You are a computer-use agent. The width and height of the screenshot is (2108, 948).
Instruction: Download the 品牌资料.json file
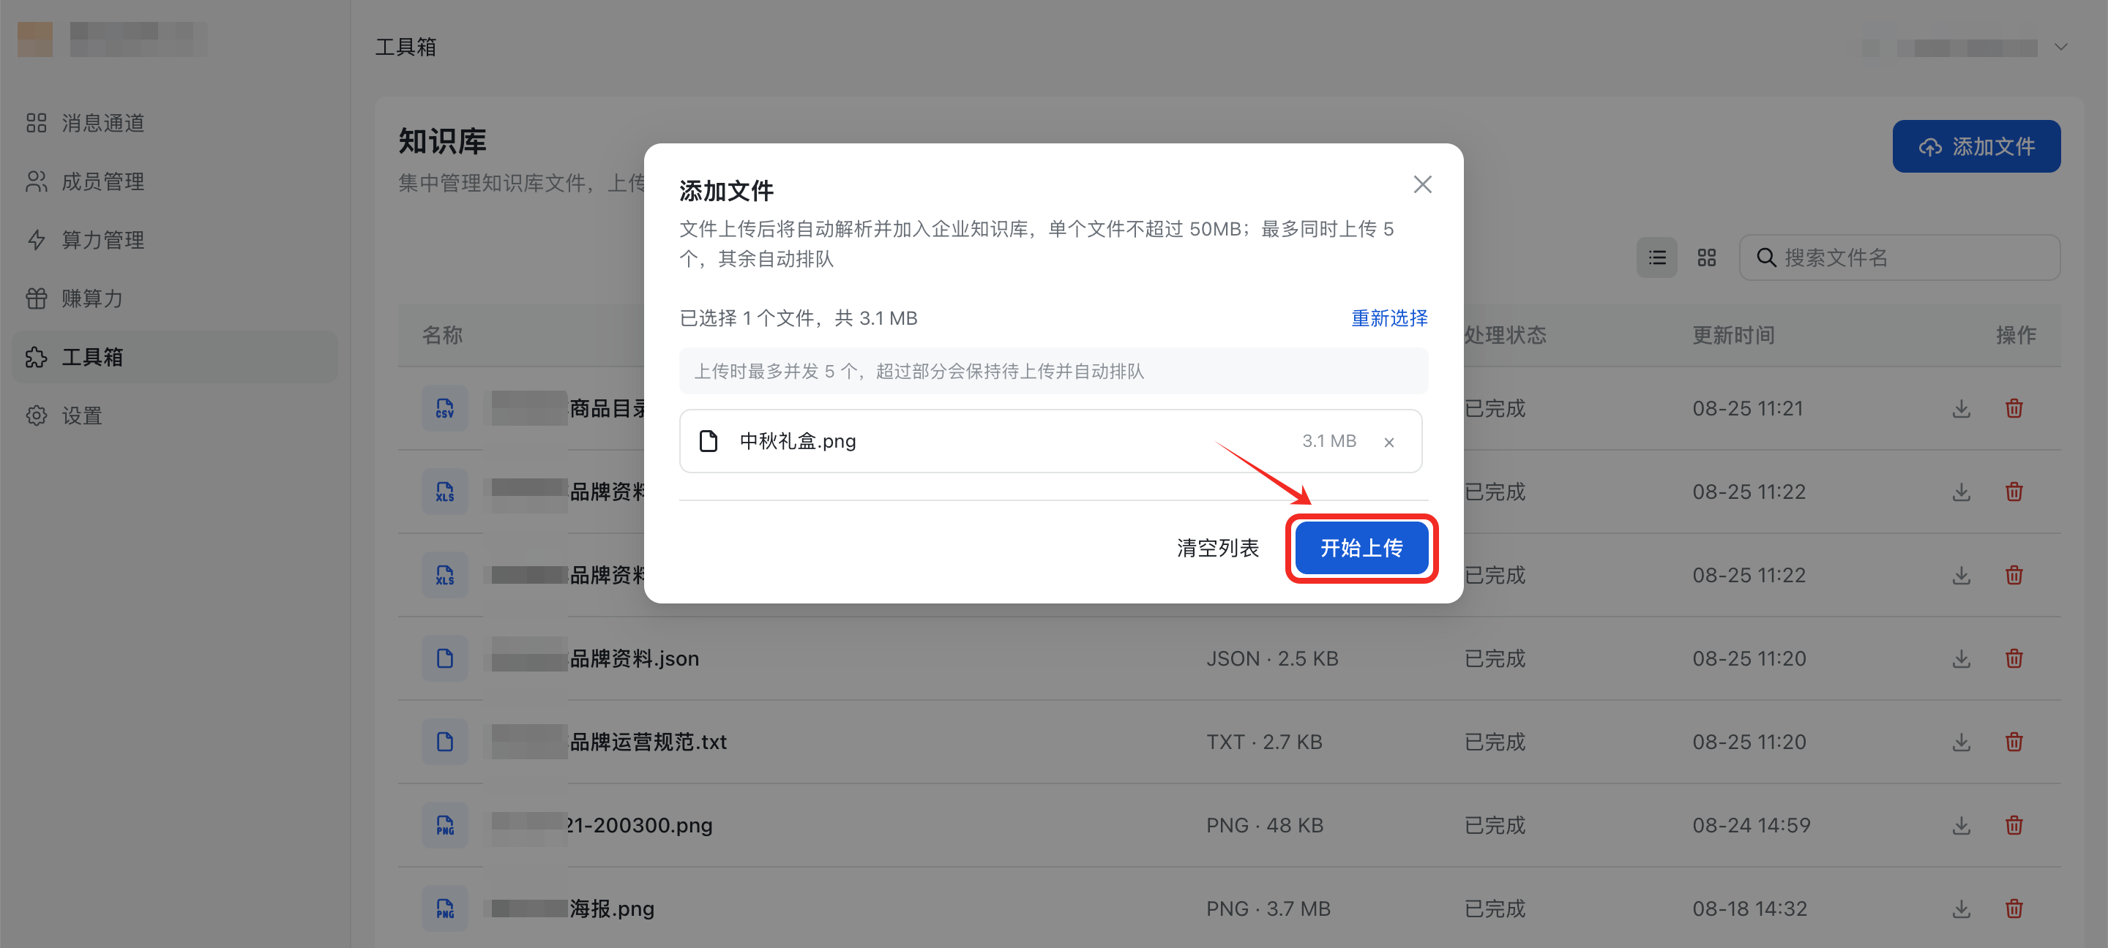[1961, 658]
